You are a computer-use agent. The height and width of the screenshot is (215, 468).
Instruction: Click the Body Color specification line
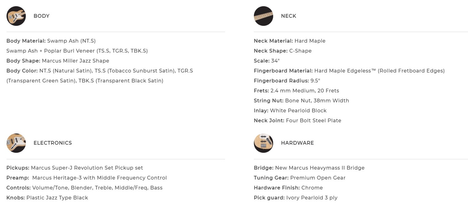click(99, 71)
